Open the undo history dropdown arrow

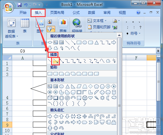click(30, 5)
